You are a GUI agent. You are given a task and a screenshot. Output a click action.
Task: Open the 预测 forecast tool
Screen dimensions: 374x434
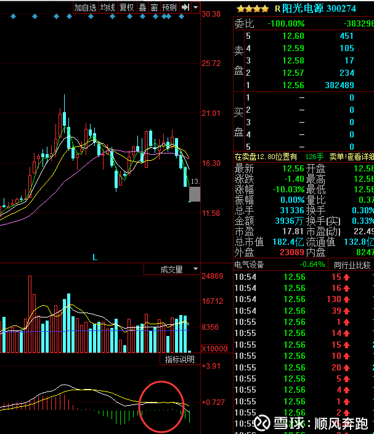169,7
